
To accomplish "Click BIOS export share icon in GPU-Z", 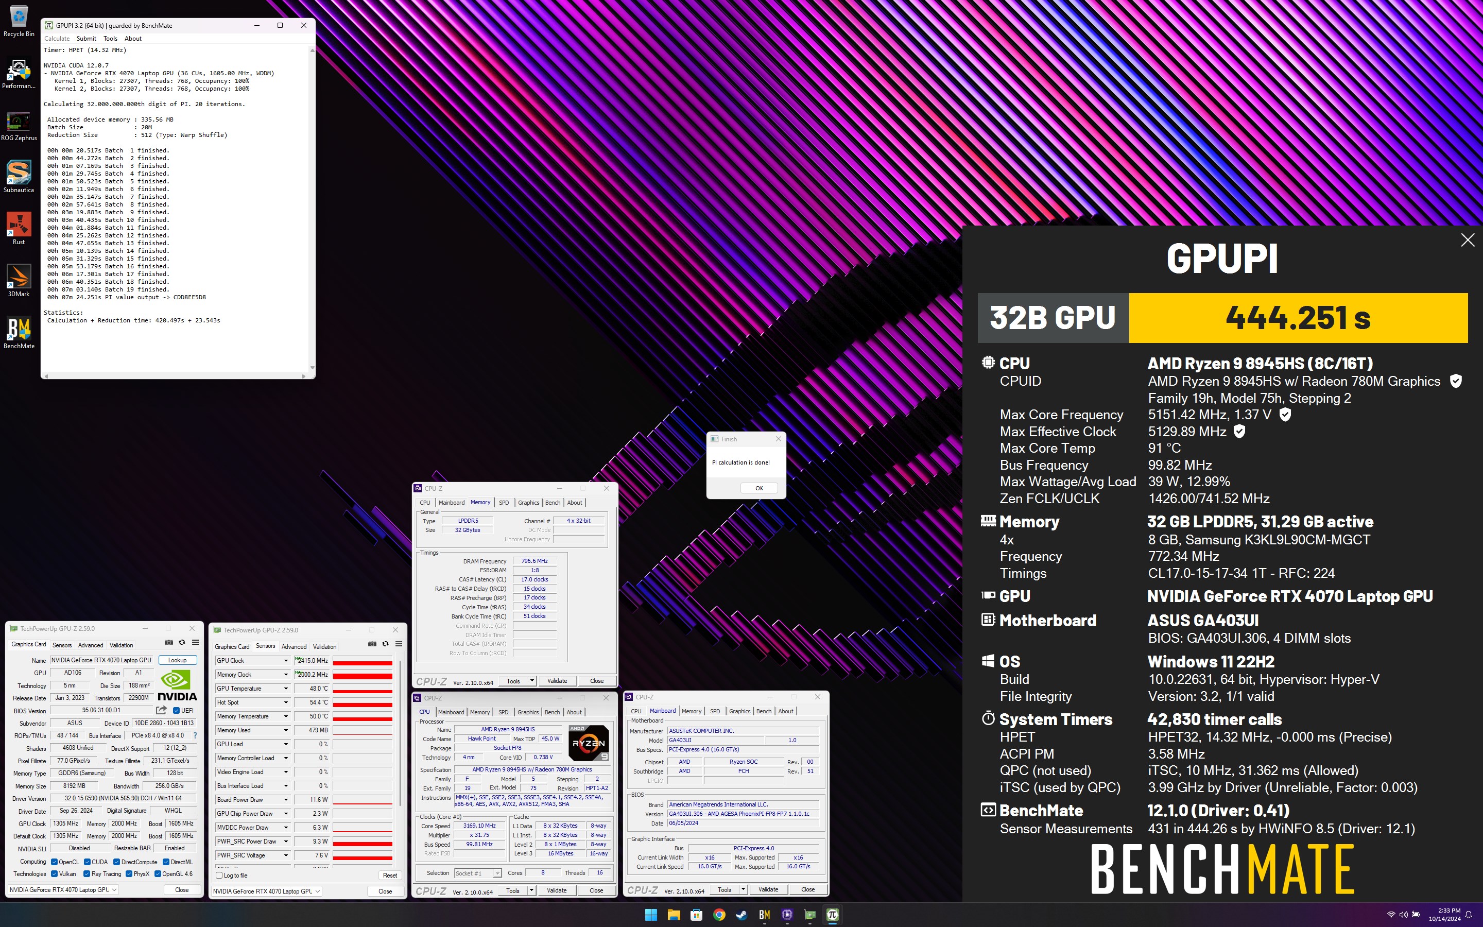I will pyautogui.click(x=161, y=710).
